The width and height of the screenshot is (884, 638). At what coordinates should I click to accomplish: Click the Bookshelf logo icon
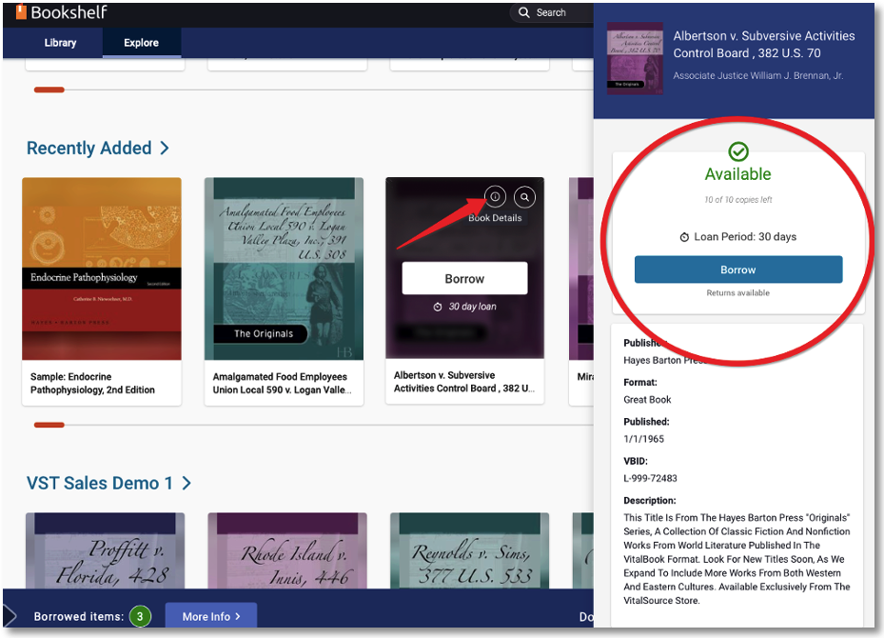tap(21, 11)
